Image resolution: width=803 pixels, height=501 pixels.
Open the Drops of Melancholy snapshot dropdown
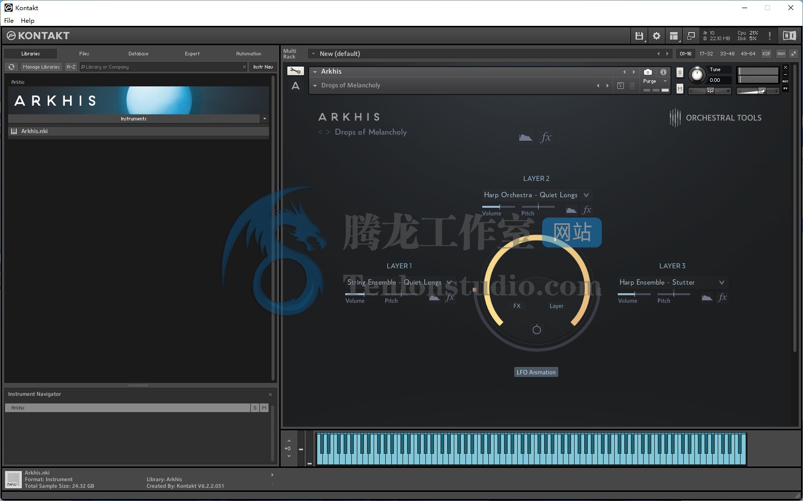(315, 85)
